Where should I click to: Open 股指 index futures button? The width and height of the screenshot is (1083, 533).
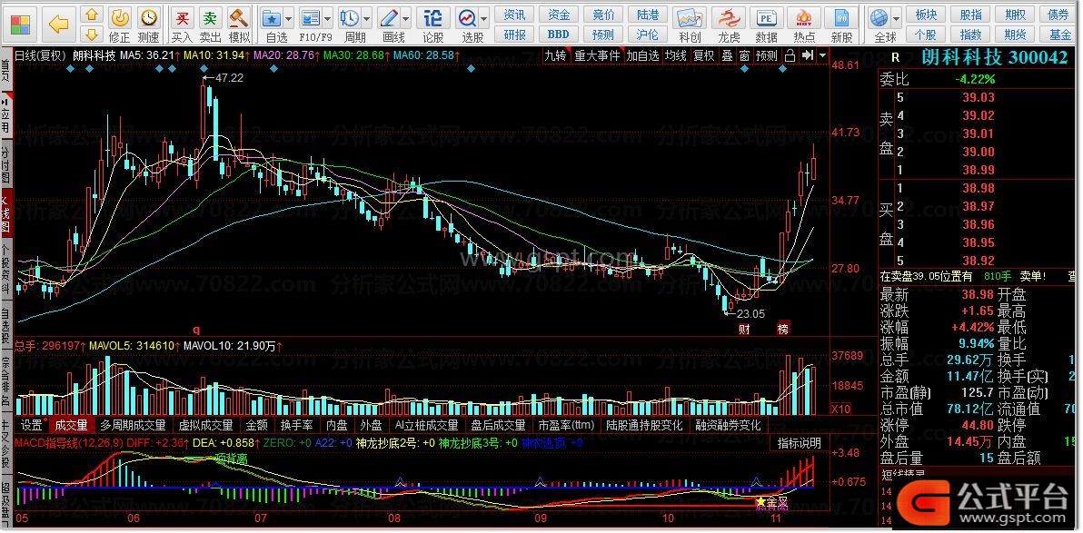click(970, 15)
